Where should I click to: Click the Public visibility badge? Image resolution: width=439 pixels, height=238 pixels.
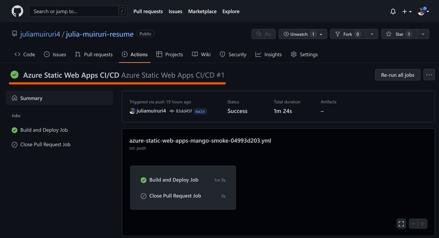click(145, 34)
